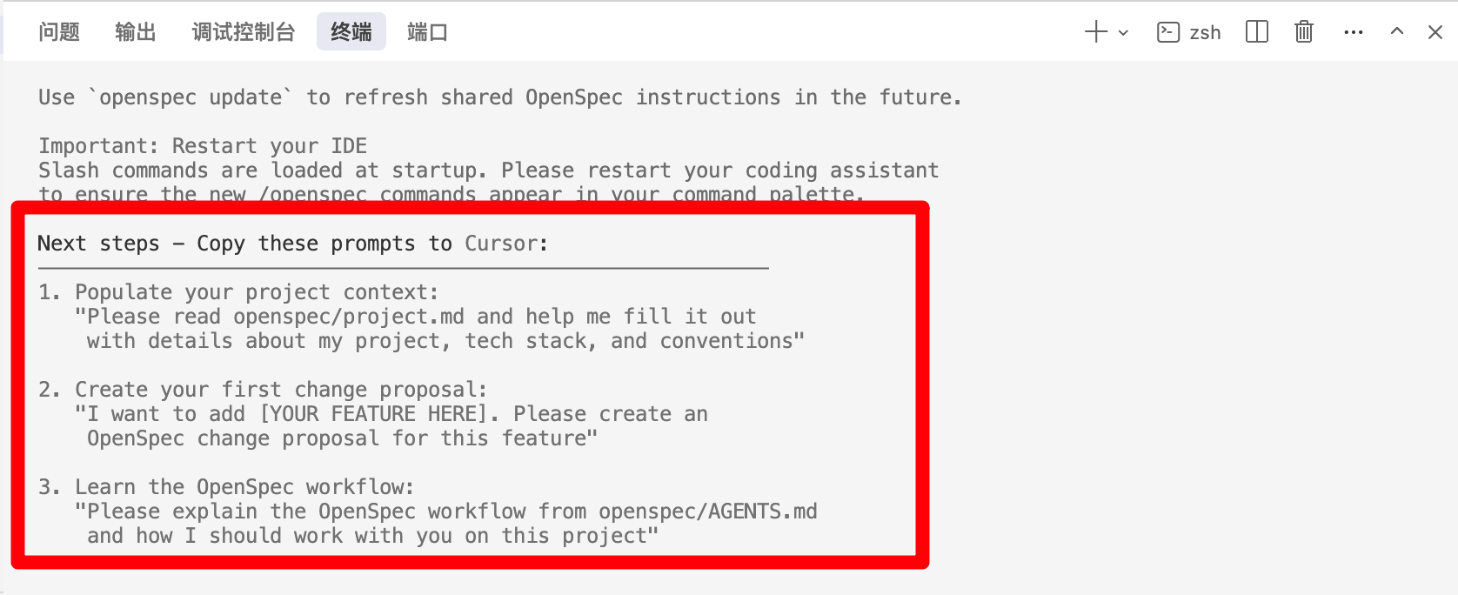This screenshot has height=595, width=1458.
Task: Kill the terminal with the trash icon
Action: [1303, 32]
